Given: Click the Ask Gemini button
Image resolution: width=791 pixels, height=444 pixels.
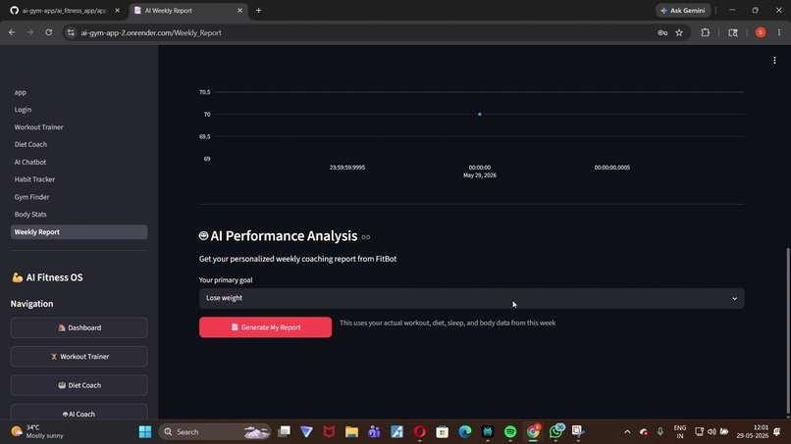Looking at the screenshot, I should [683, 10].
